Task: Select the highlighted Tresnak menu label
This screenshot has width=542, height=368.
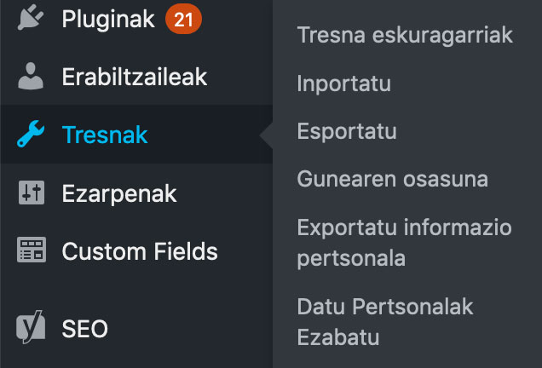Action: coord(105,135)
